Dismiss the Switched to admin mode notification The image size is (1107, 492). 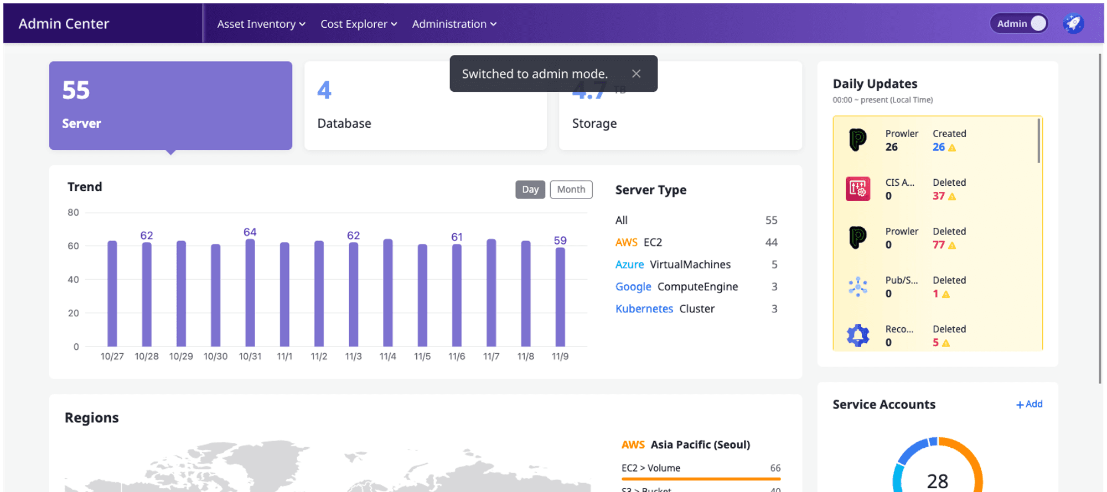(636, 74)
